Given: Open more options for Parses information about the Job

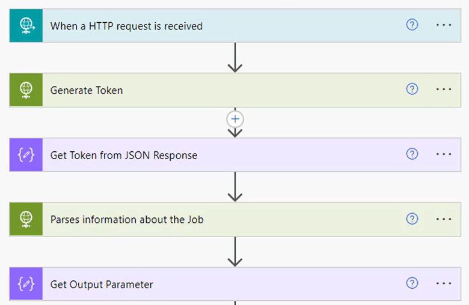Looking at the screenshot, I should 444,219.
